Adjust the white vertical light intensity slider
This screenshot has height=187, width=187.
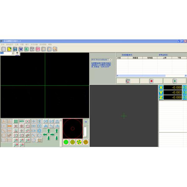pyautogui.click(x=85, y=131)
